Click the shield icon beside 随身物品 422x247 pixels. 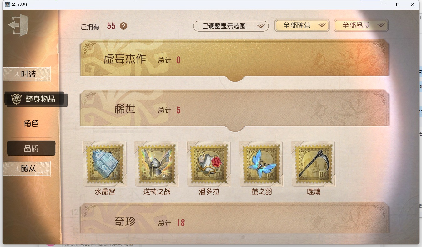pos(16,99)
